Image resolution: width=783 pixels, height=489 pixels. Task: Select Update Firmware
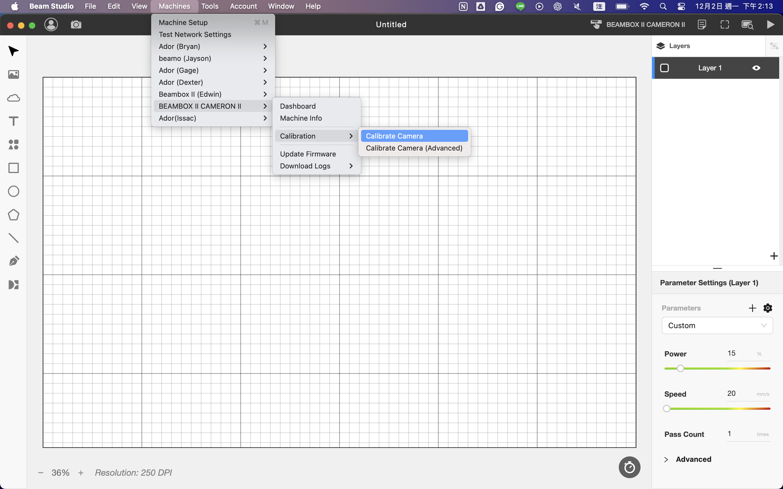[x=316, y=154]
